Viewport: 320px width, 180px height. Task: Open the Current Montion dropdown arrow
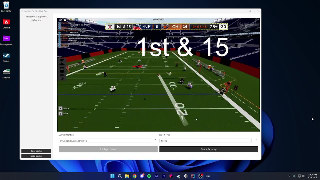click(155, 139)
